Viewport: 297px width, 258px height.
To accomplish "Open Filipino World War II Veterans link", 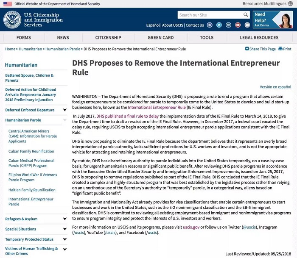I will (x=33, y=177).
